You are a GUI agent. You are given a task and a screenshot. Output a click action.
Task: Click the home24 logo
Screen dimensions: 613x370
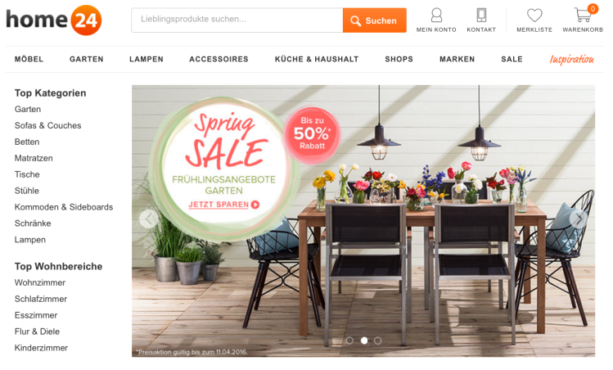coord(54,20)
